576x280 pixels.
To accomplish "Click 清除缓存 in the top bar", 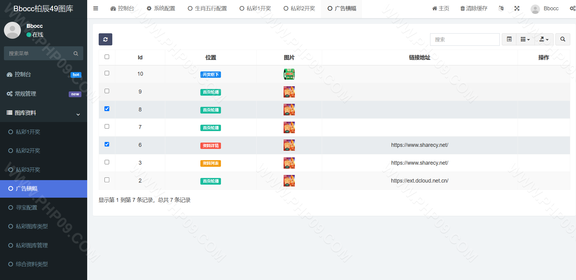I will point(474,8).
